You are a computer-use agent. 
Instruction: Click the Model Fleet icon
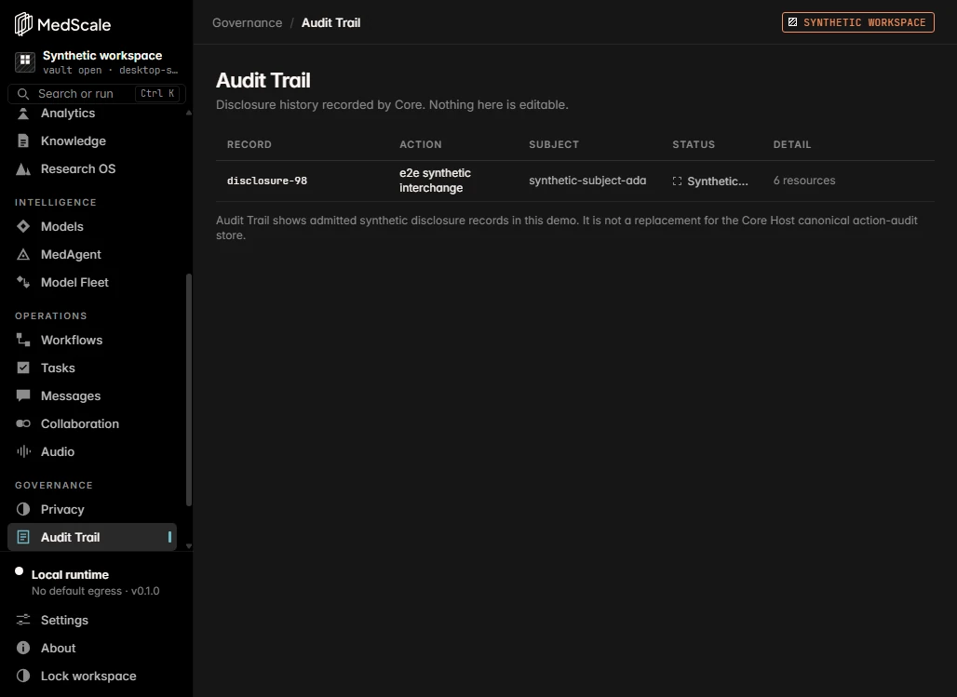coord(23,282)
